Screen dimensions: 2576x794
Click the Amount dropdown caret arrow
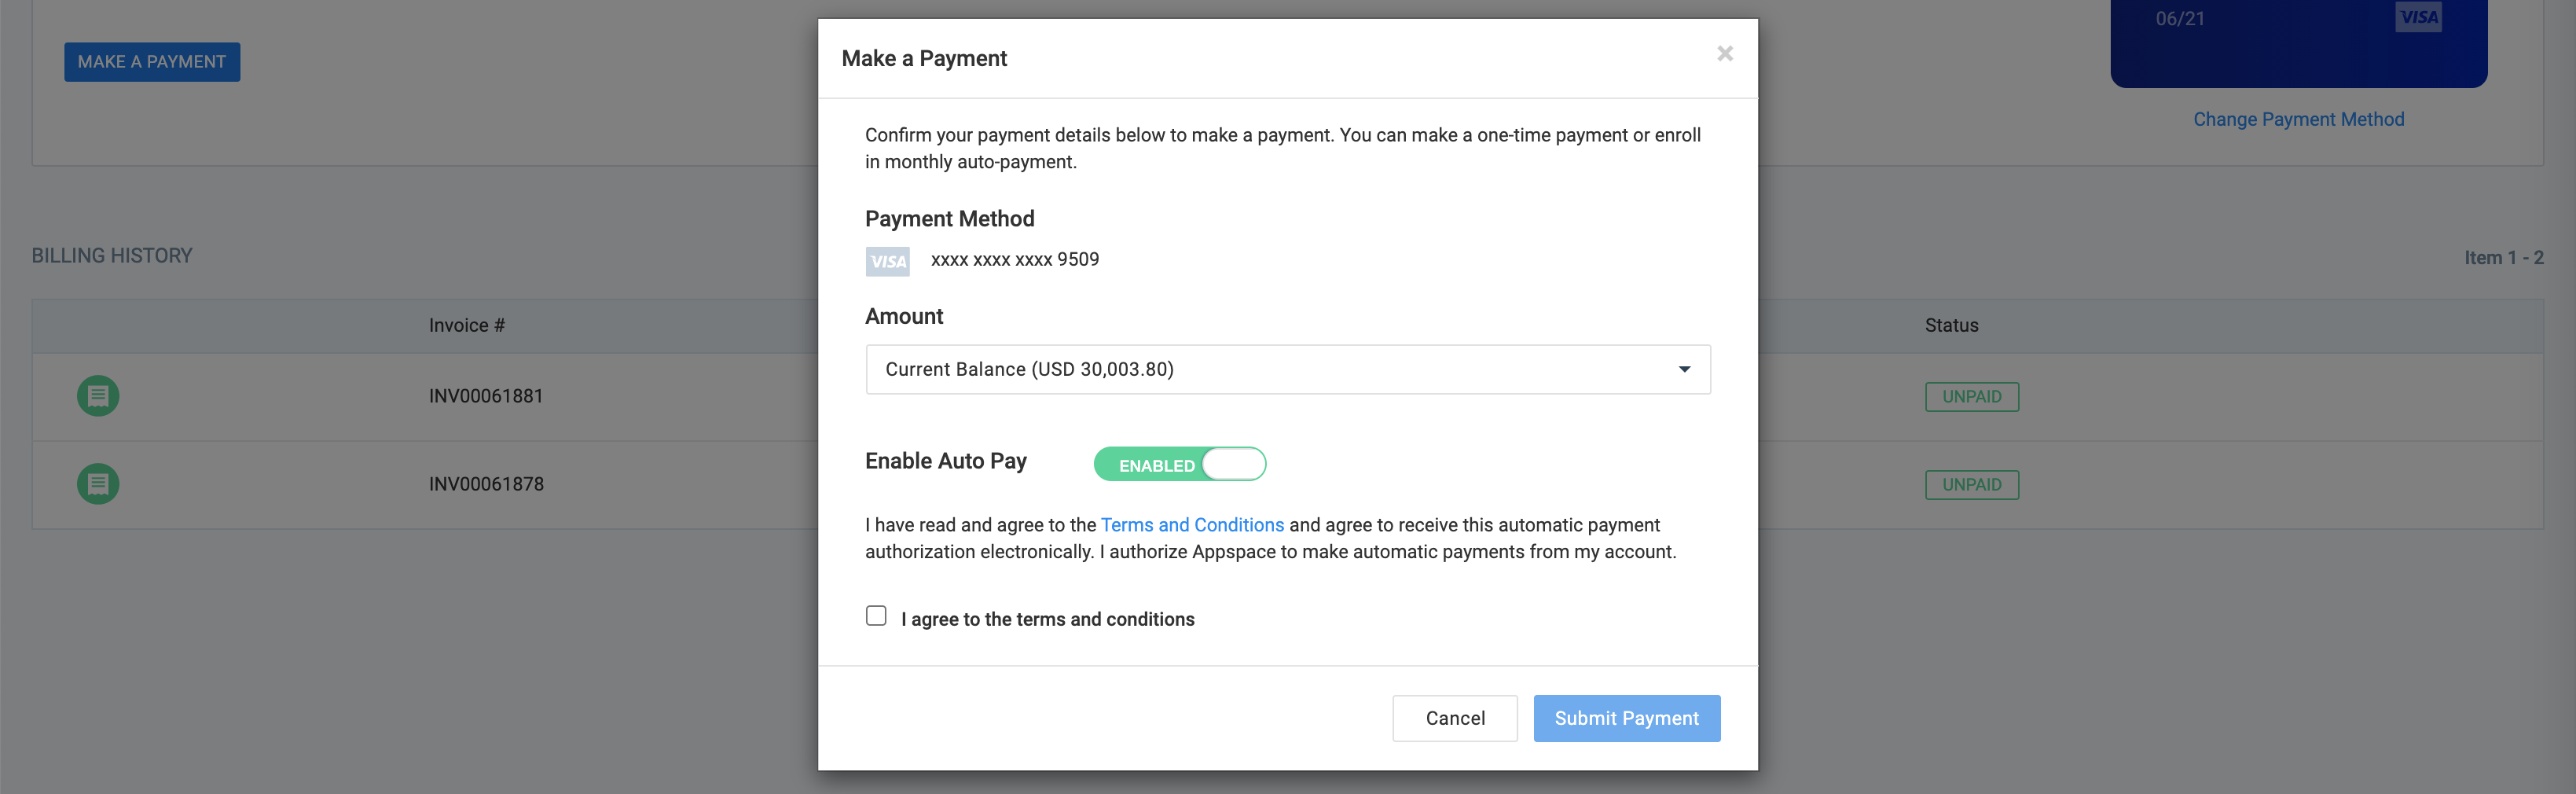tap(1684, 370)
